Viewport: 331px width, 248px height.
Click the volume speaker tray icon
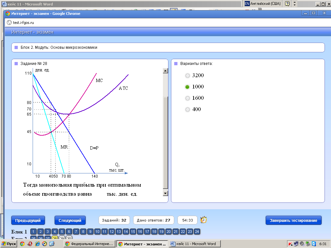coord(302,244)
